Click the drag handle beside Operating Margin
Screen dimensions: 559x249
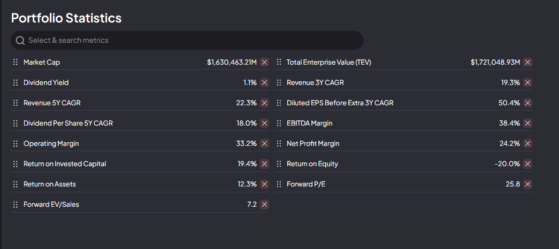(16, 144)
